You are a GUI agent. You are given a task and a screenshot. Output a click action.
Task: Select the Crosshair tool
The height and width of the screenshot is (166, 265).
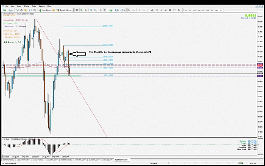[134, 10]
